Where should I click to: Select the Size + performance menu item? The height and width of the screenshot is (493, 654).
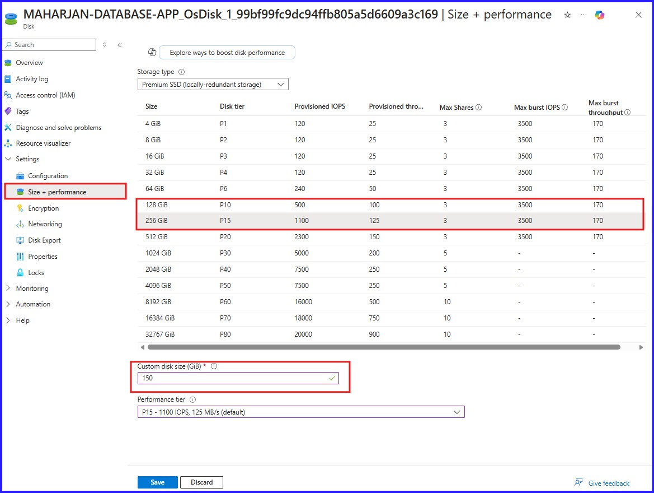tap(57, 191)
